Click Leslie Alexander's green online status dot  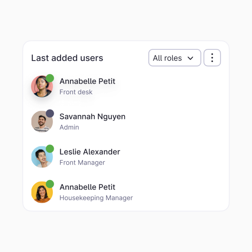[x=50, y=149]
